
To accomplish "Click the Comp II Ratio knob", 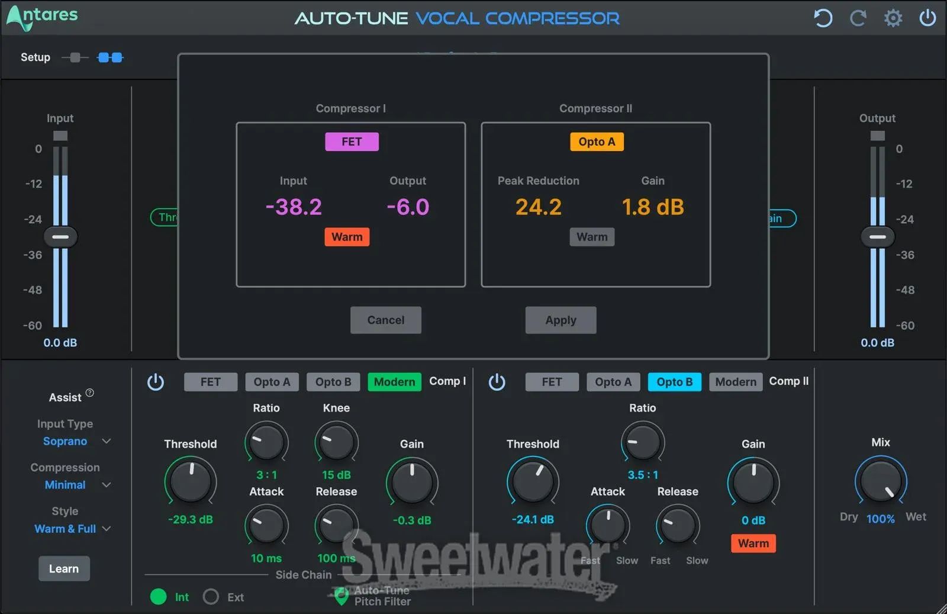I will click(643, 442).
